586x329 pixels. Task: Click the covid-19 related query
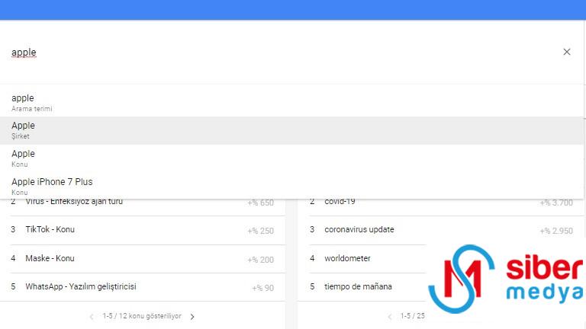340,203
